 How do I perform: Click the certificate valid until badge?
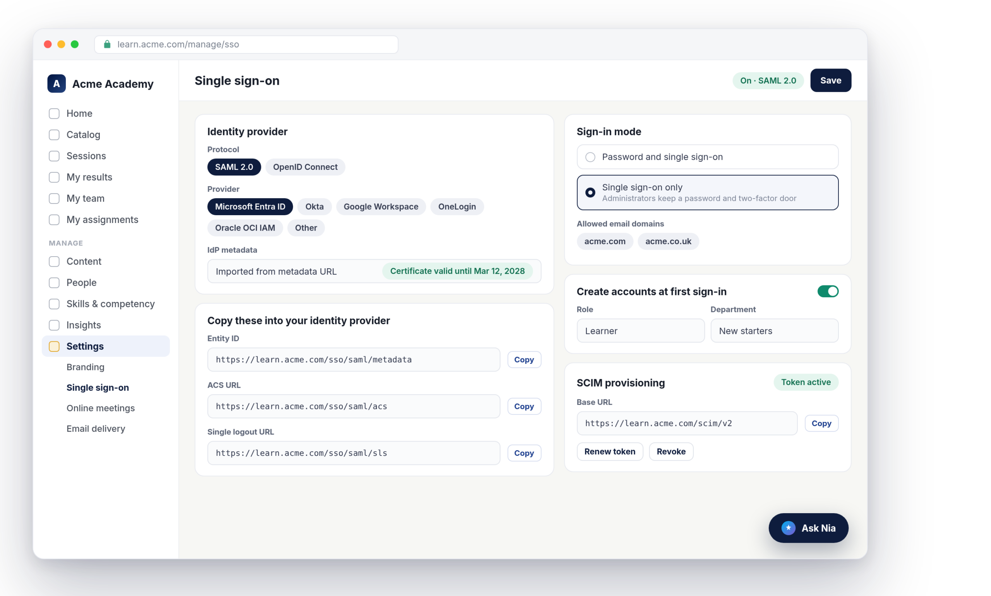[x=457, y=271]
